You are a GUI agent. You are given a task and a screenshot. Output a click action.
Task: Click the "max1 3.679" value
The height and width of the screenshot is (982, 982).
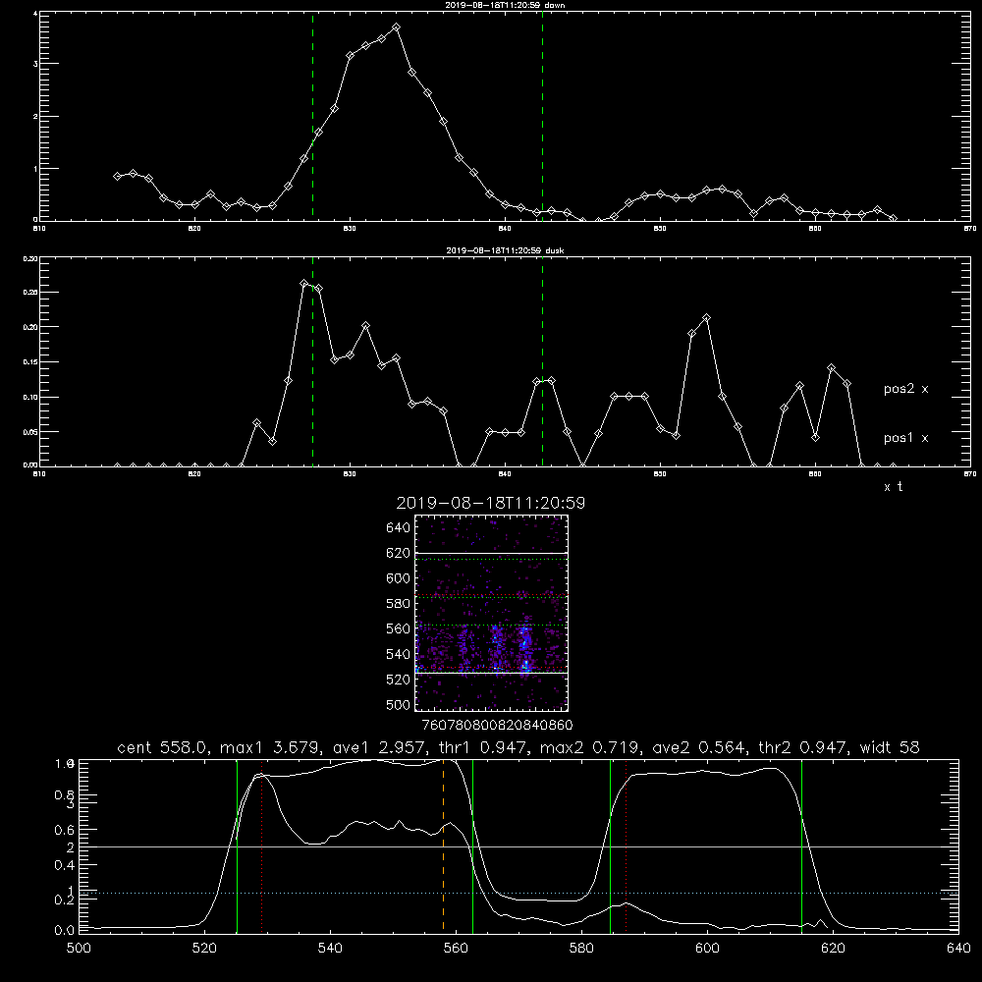[271, 747]
